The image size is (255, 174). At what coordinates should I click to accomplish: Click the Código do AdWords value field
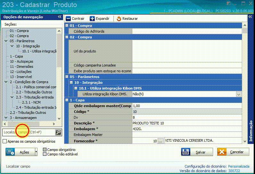pos(187,31)
